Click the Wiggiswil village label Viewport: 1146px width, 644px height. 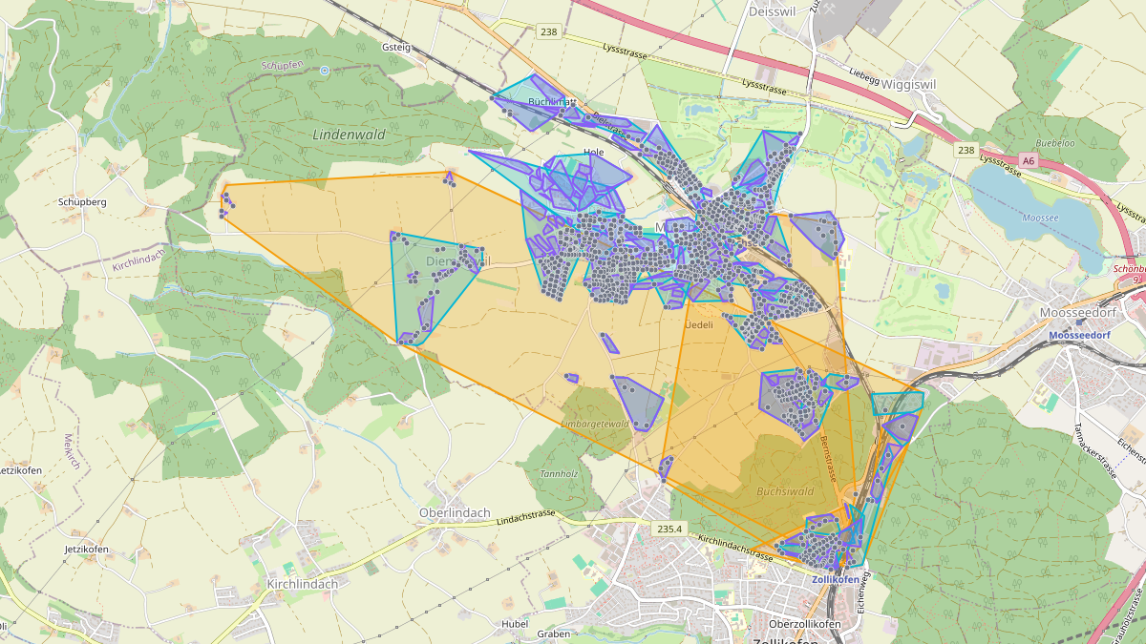coord(909,83)
